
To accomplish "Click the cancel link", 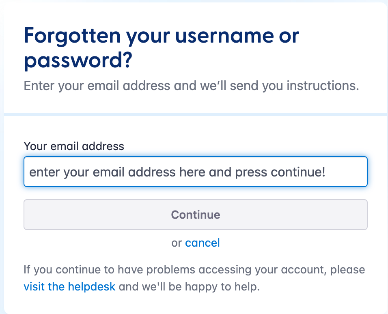I will pyautogui.click(x=202, y=243).
